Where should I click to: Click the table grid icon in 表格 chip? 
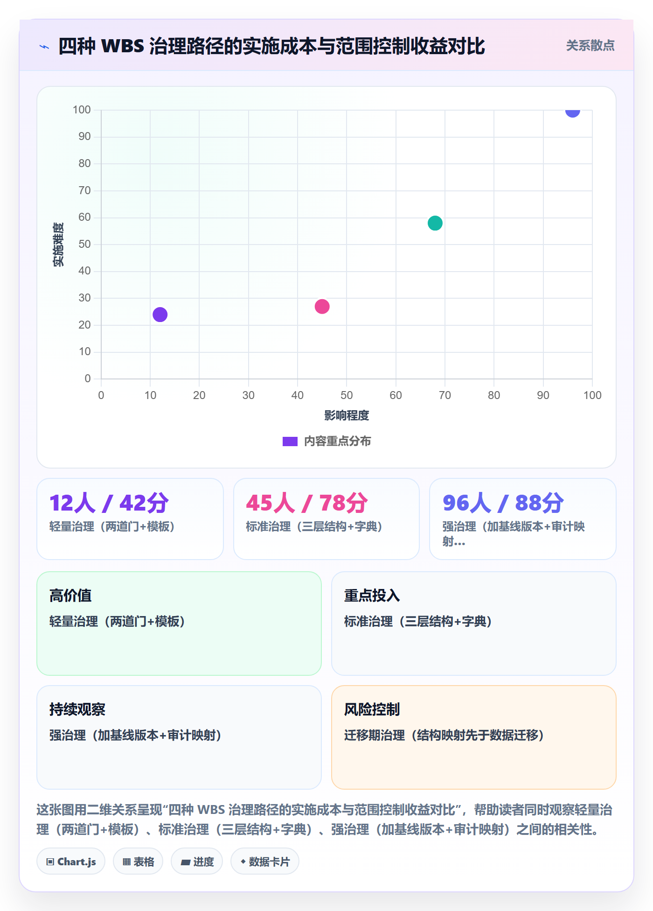pyautogui.click(x=127, y=862)
